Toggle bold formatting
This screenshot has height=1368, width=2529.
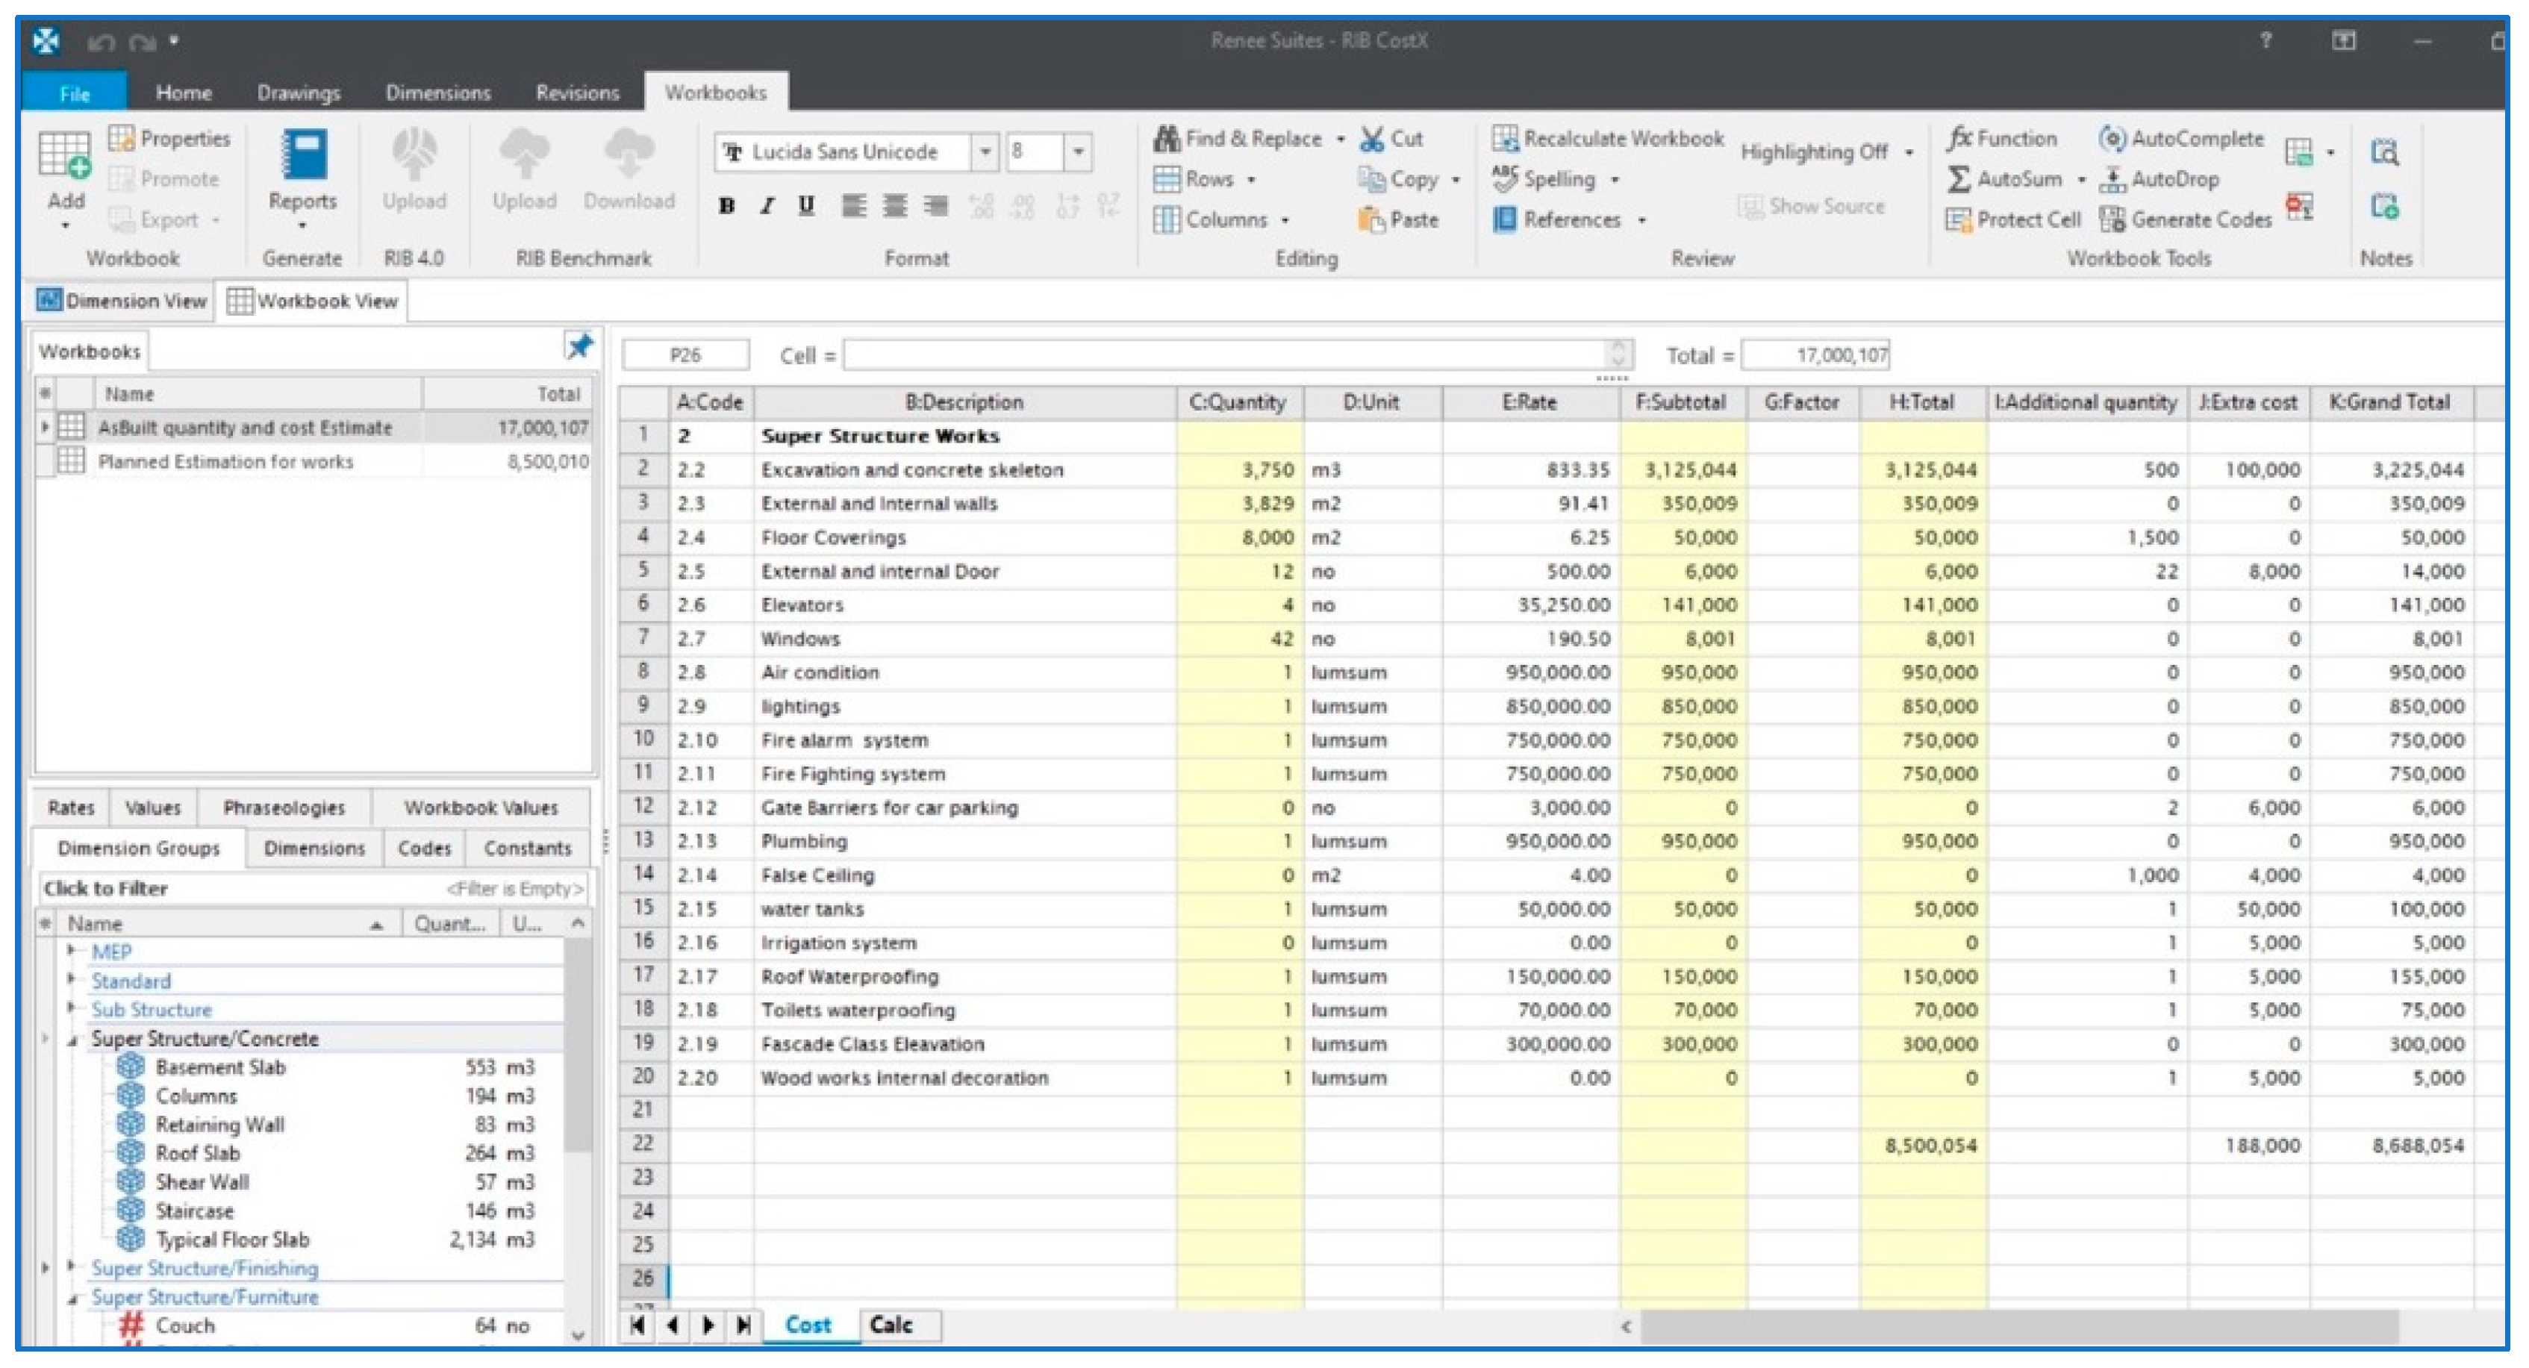pos(726,206)
